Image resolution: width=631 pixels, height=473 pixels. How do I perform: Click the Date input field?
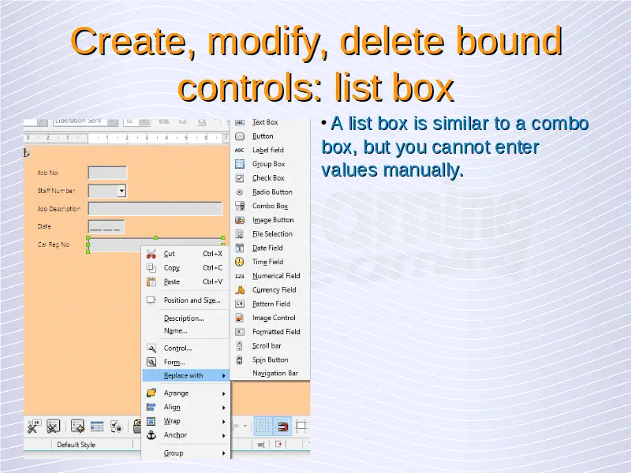(x=106, y=226)
